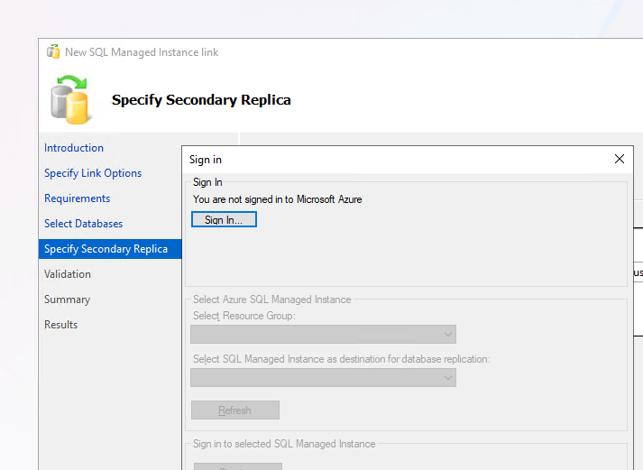Click 'Select Azure SQL Managed Instance' group label
The image size is (643, 470).
(x=271, y=300)
